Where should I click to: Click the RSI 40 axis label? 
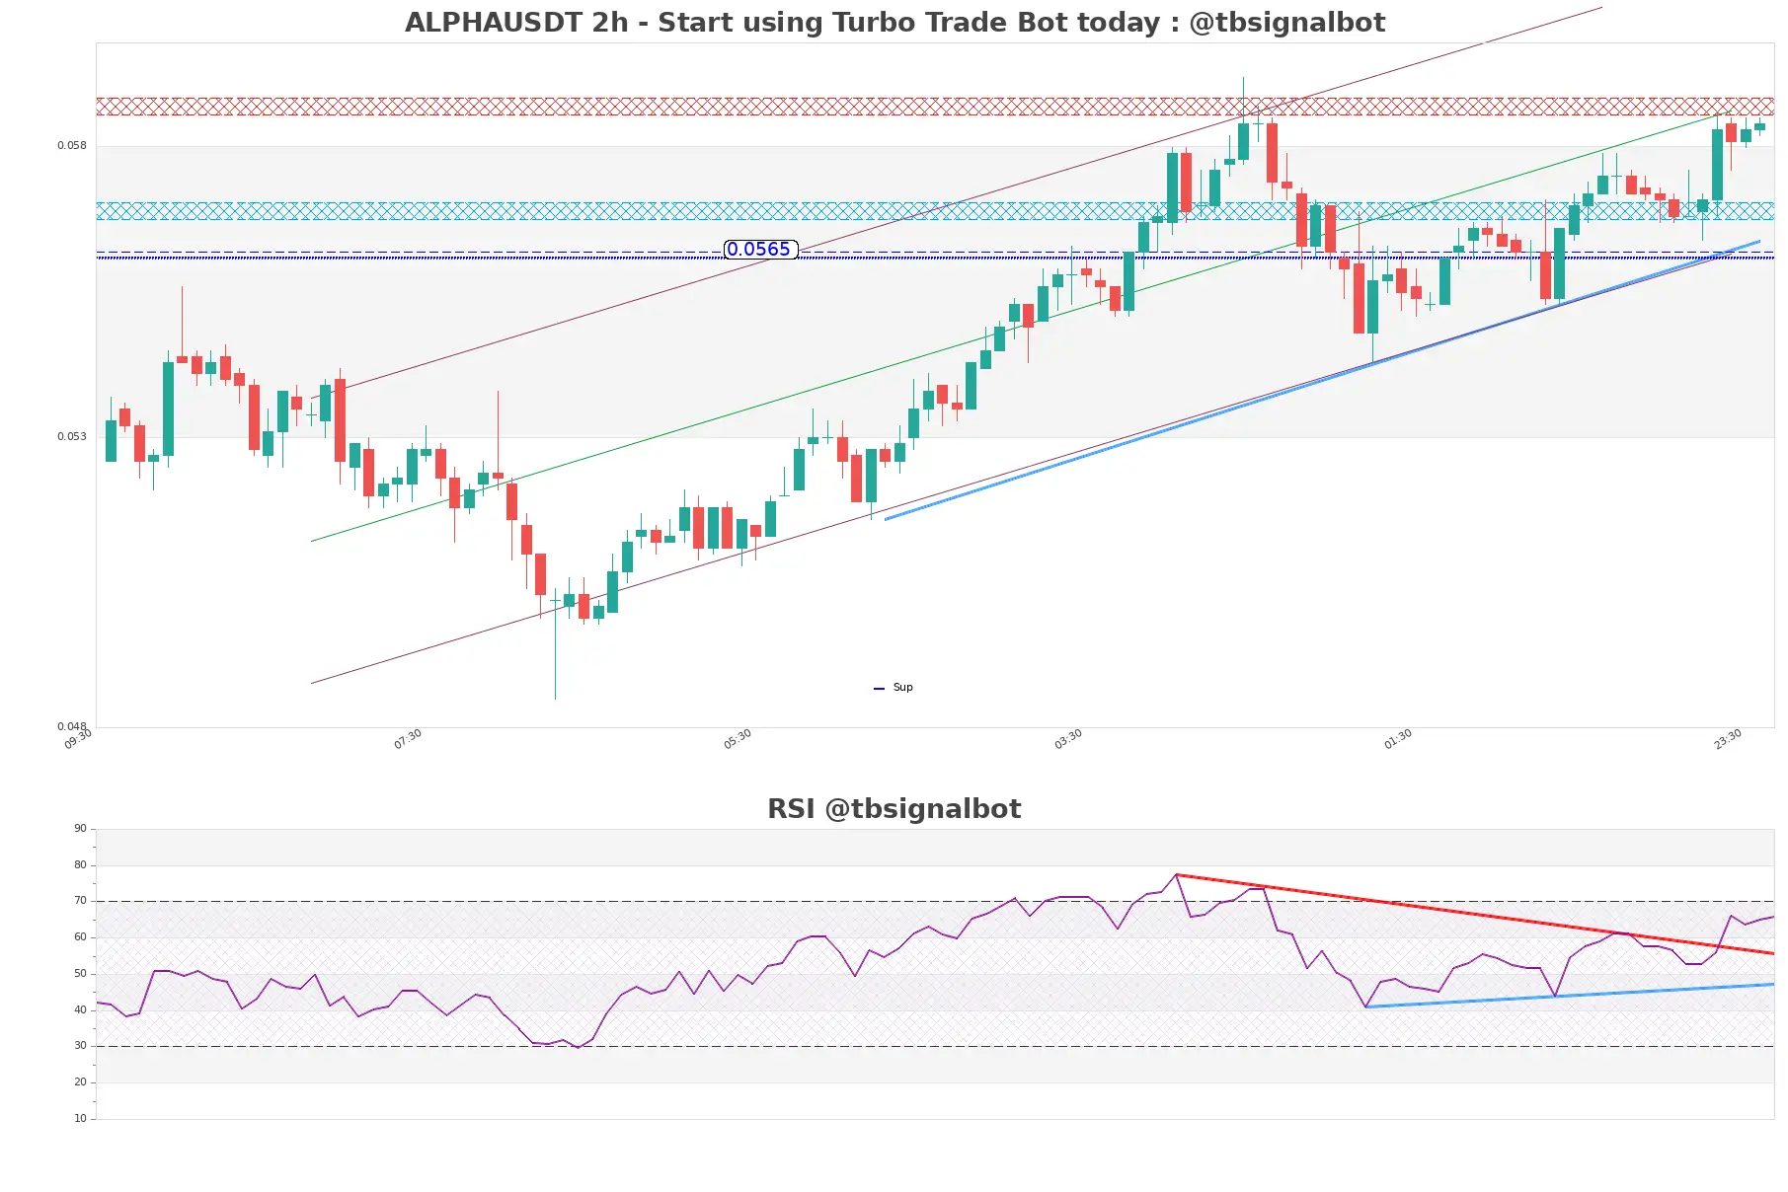pyautogui.click(x=80, y=1010)
